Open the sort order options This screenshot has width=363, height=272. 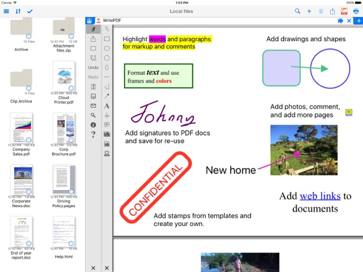[x=18, y=11]
